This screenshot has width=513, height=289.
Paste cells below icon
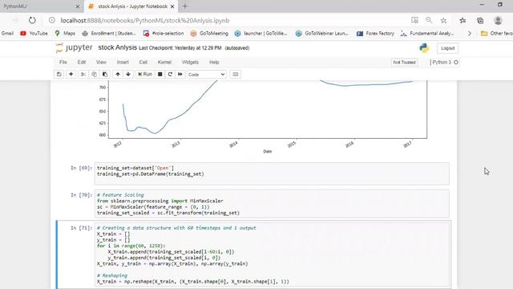click(x=105, y=75)
